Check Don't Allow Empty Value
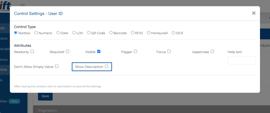This screenshot has height=113, width=270. tap(57, 66)
